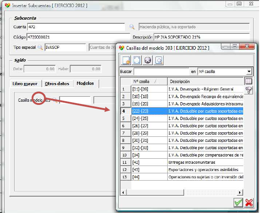Switch to the Libro mayor tab
This screenshot has width=260, height=213.
(25, 83)
